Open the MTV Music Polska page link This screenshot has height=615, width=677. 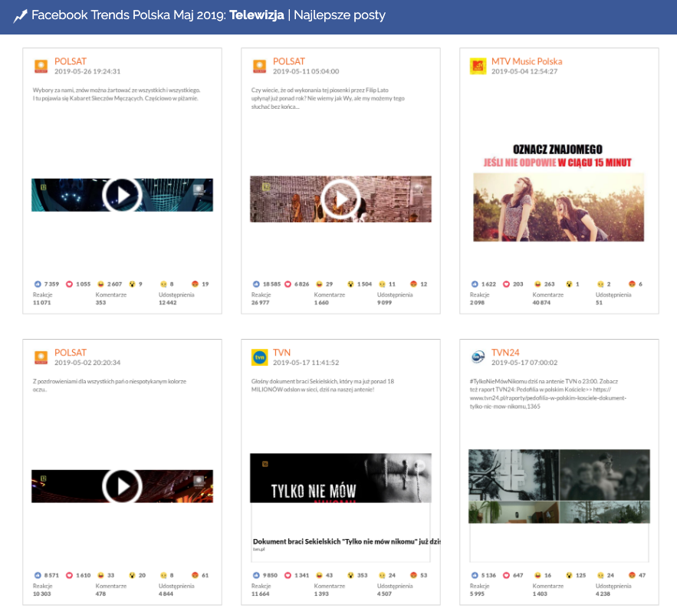coord(526,61)
